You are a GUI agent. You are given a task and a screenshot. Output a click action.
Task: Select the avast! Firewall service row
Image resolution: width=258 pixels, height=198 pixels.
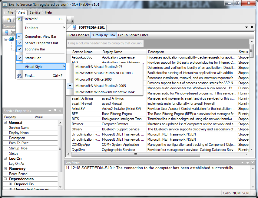click(158, 103)
